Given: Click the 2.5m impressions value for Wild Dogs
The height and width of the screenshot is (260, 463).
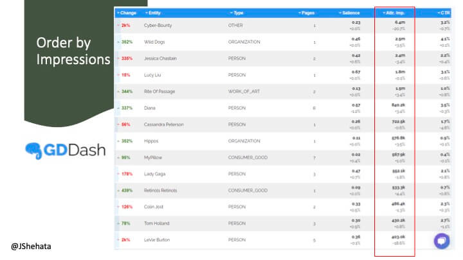Looking at the screenshot, I should pos(400,39).
